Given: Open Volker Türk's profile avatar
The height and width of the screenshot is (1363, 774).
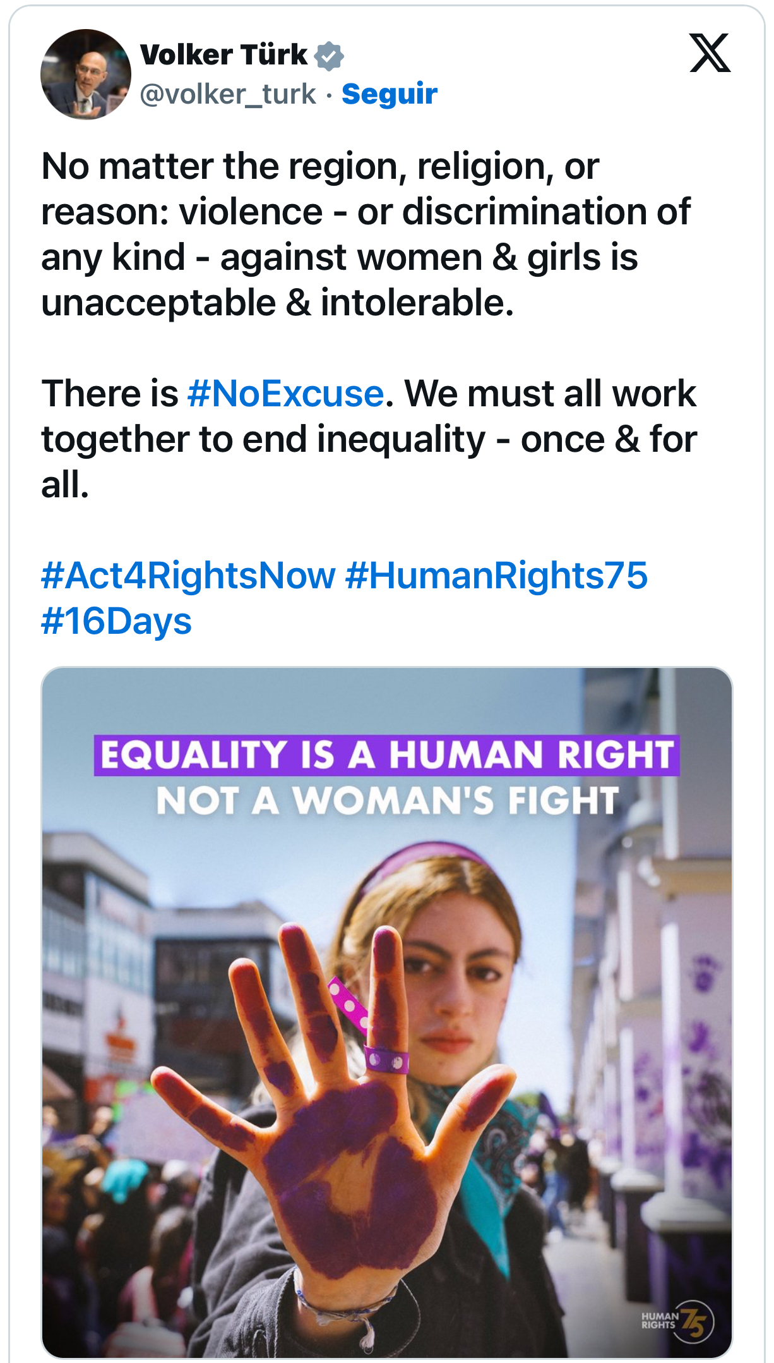Looking at the screenshot, I should (85, 74).
